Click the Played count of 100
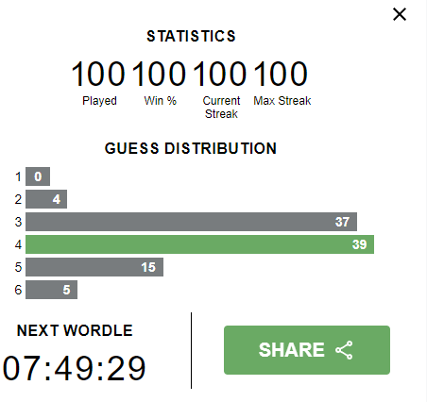This screenshot has width=427, height=402. (98, 74)
